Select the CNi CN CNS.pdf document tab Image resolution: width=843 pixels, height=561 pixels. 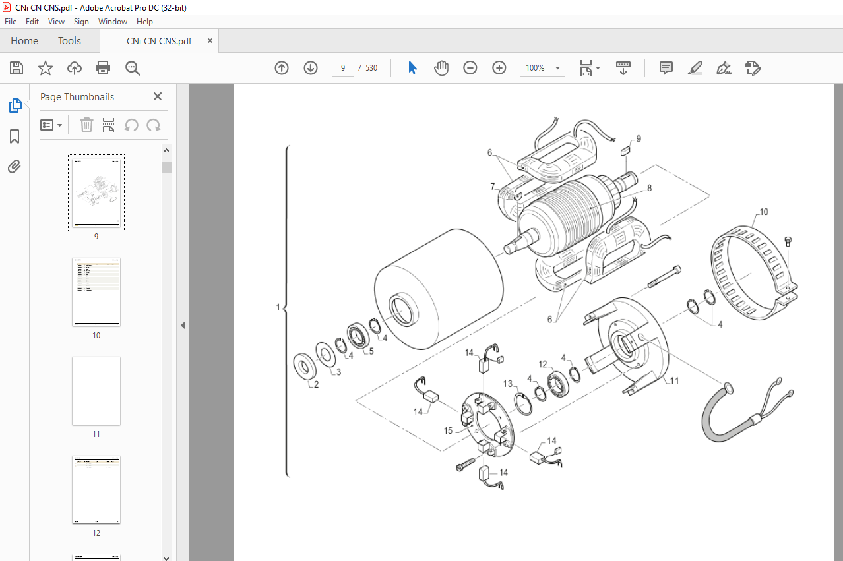pos(159,40)
